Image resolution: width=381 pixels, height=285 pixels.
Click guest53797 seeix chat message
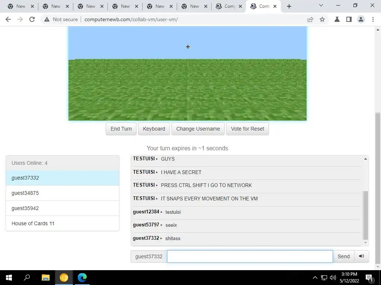click(x=246, y=225)
